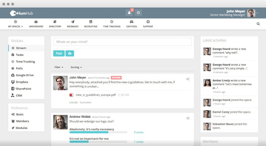Click George Heard 'why not?' comment activity
This screenshot has width=266, height=146.
[229, 53]
